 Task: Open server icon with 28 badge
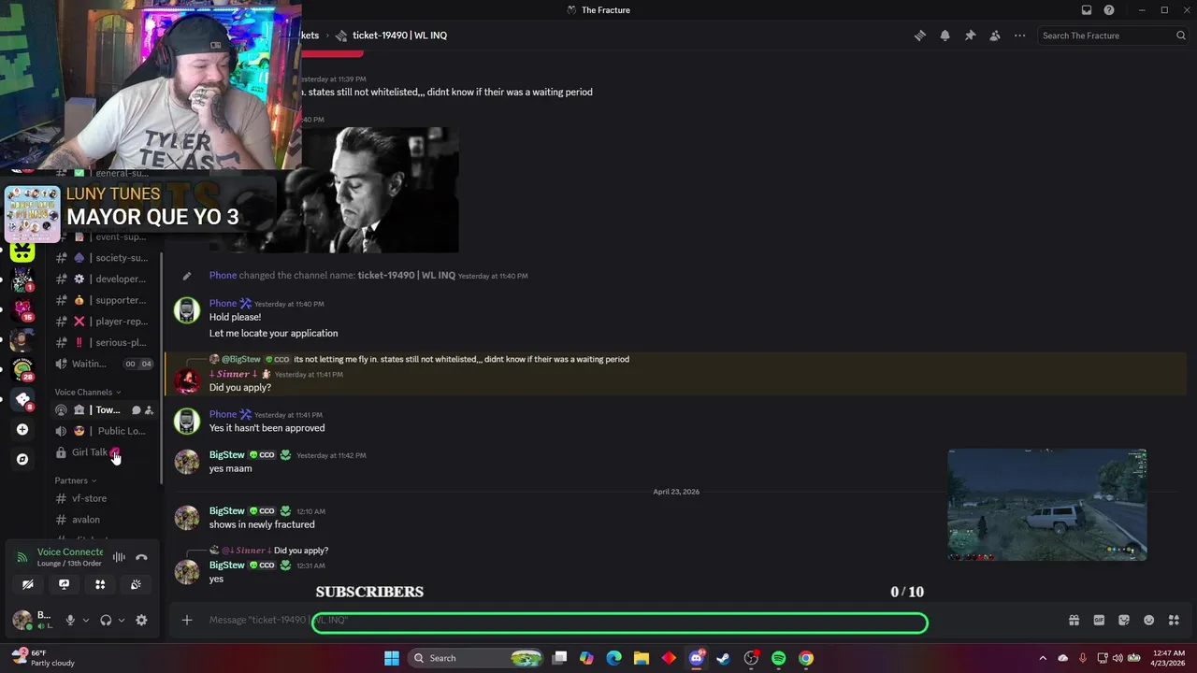22,369
